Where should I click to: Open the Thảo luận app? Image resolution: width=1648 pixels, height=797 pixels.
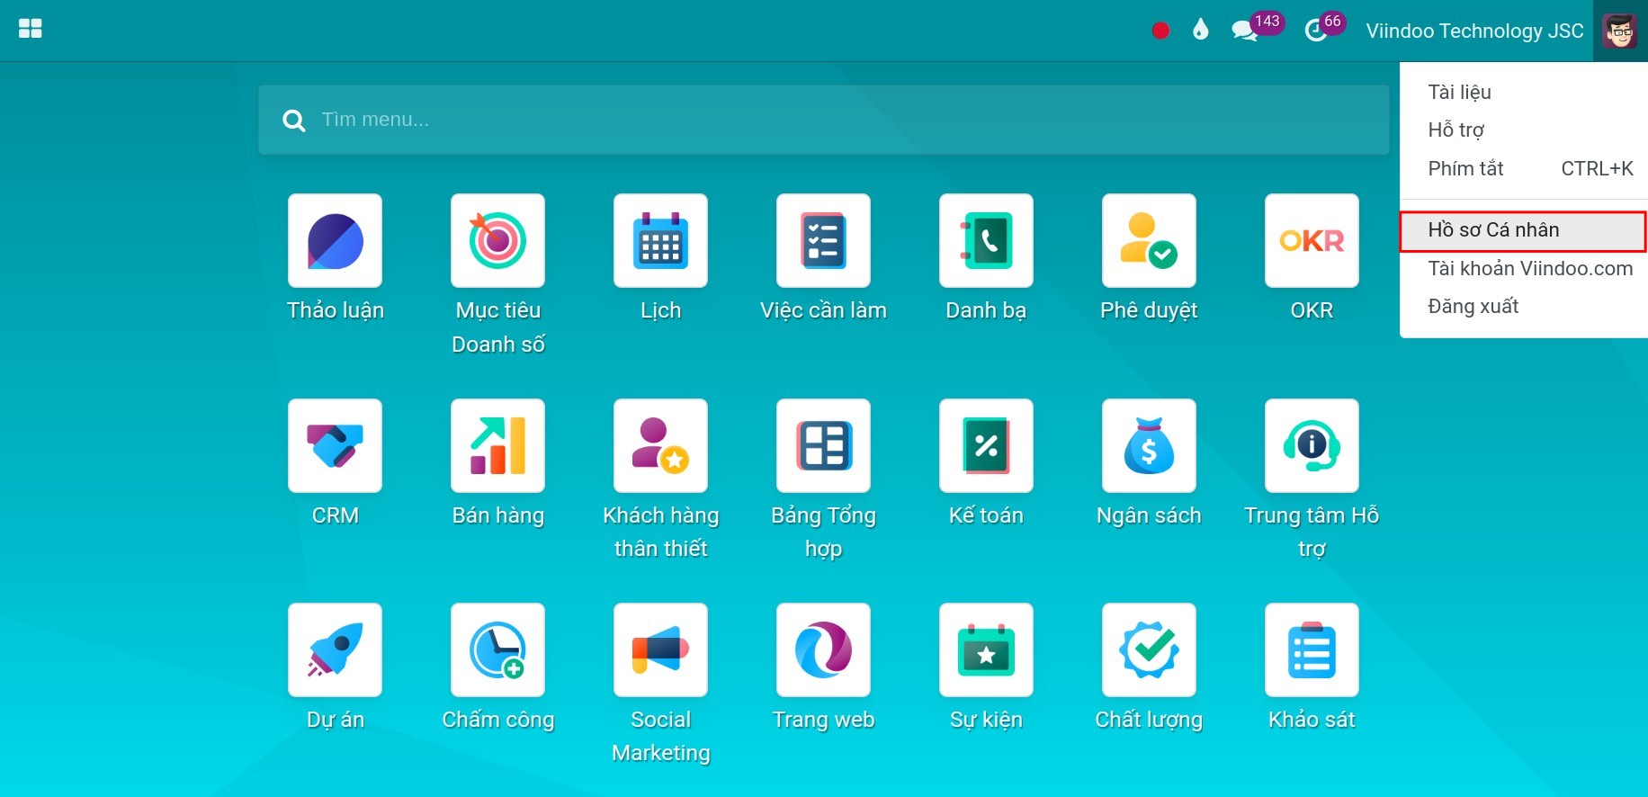point(335,241)
